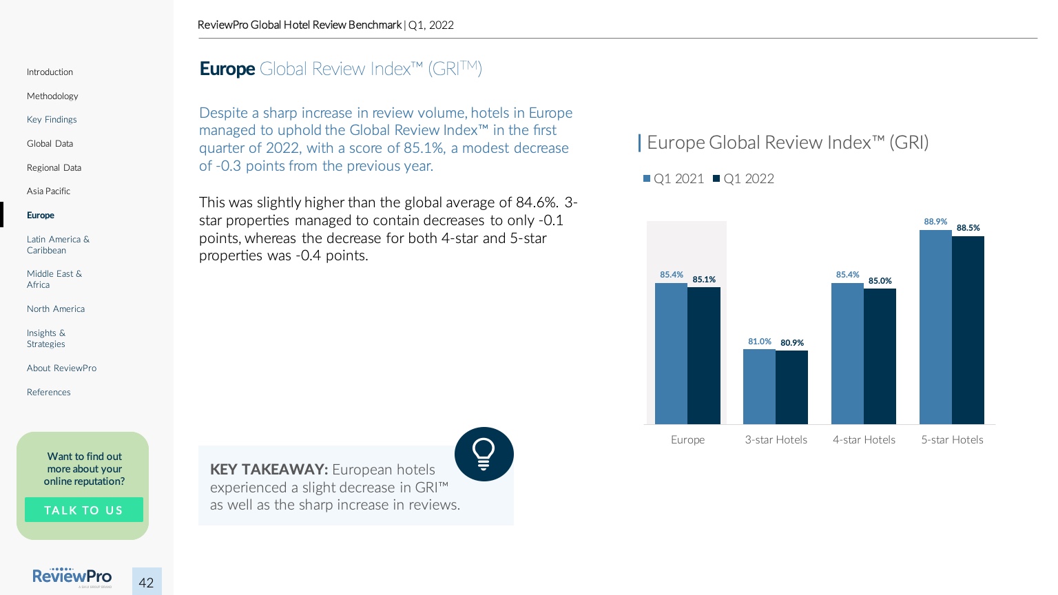Screen dimensions: 1058x595
Task: Select Regional Data in the sidebar
Action: [54, 168]
